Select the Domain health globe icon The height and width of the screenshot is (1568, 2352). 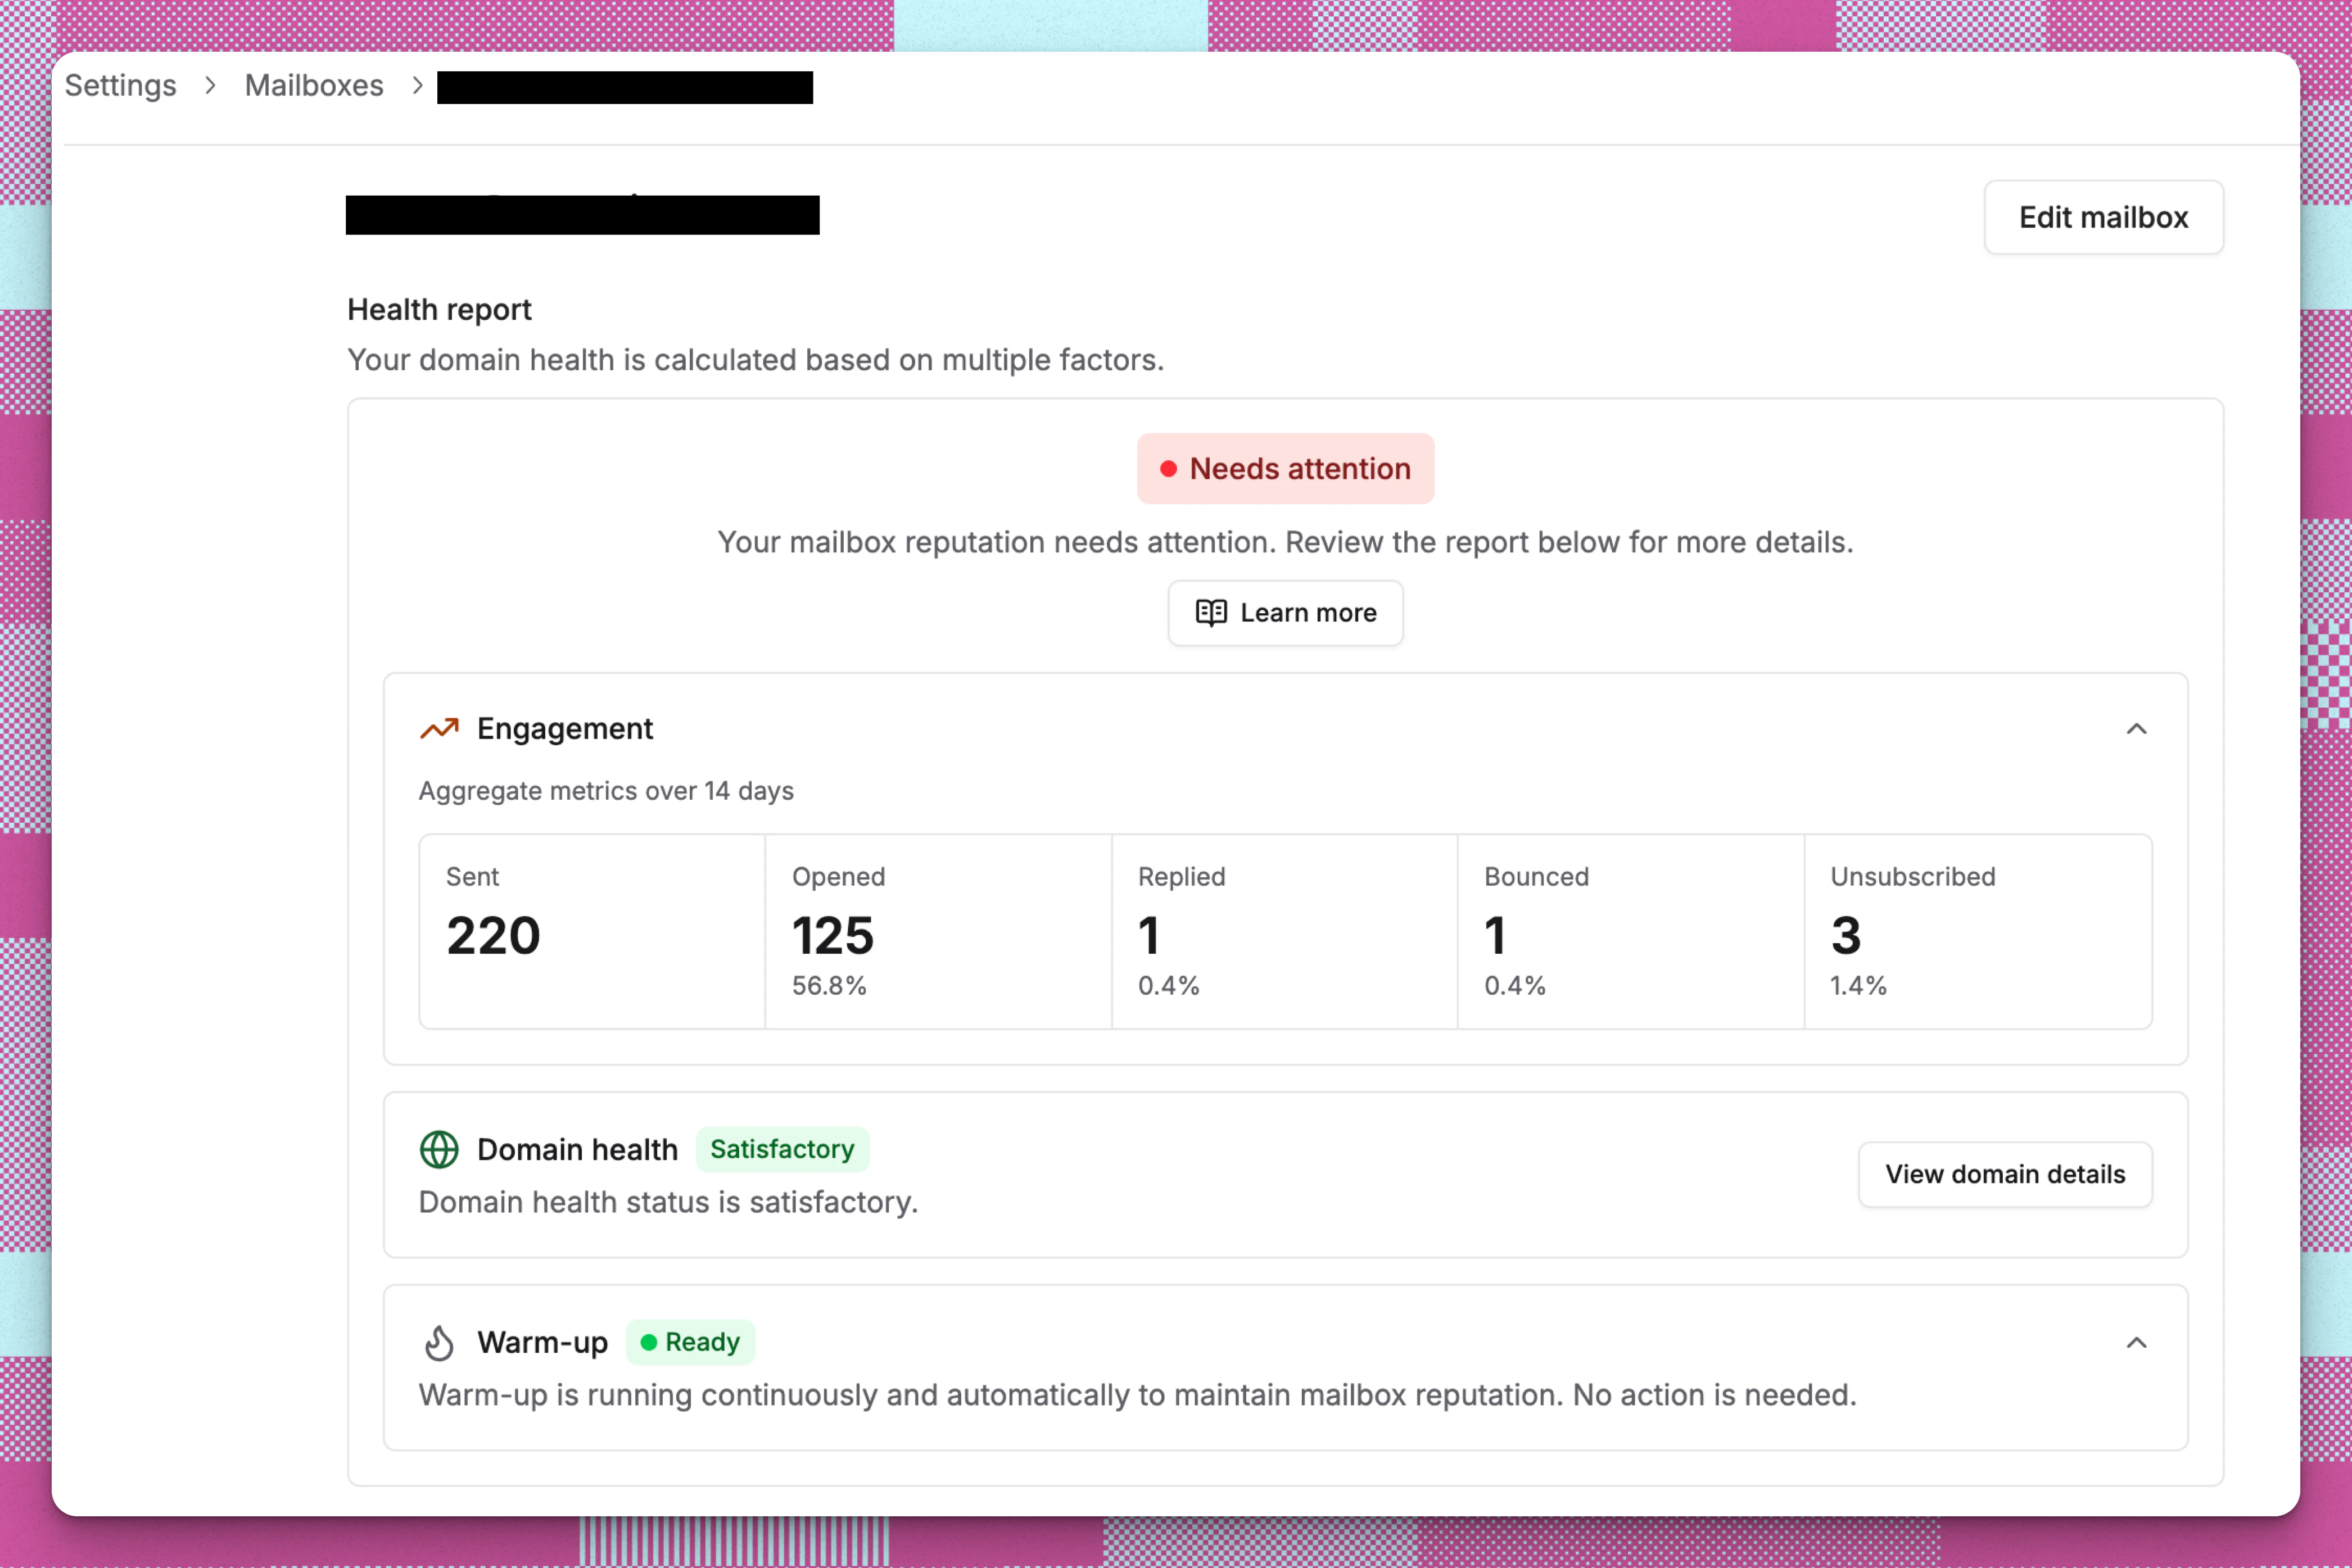438,1150
